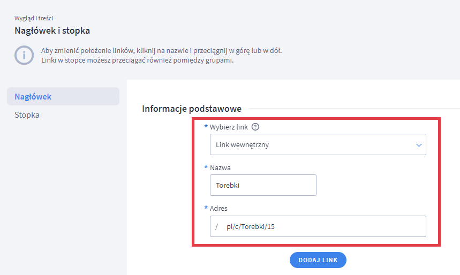
Task: Open the Stopka sidebar tab
Action: (x=27, y=115)
